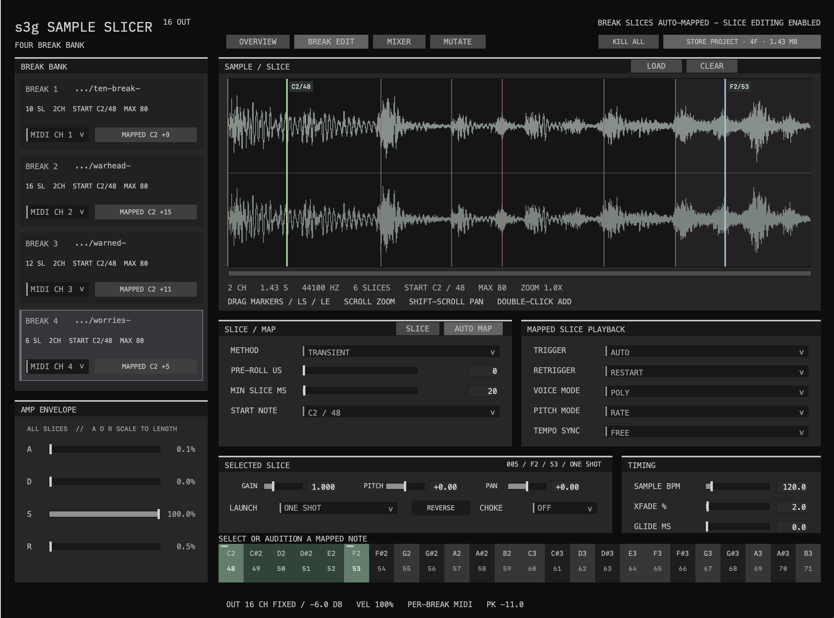
Task: Open the TRIGGER Auto dropdown
Action: tap(707, 351)
